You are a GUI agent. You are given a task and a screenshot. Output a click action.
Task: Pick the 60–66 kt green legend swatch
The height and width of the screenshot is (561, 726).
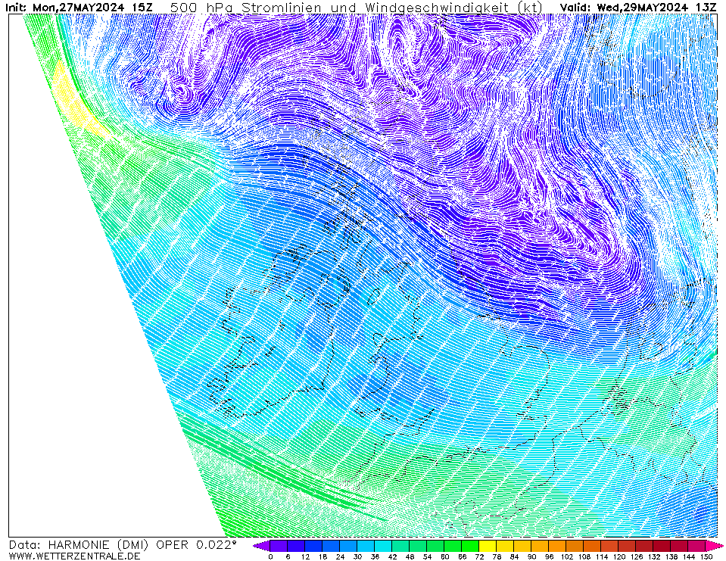click(453, 546)
